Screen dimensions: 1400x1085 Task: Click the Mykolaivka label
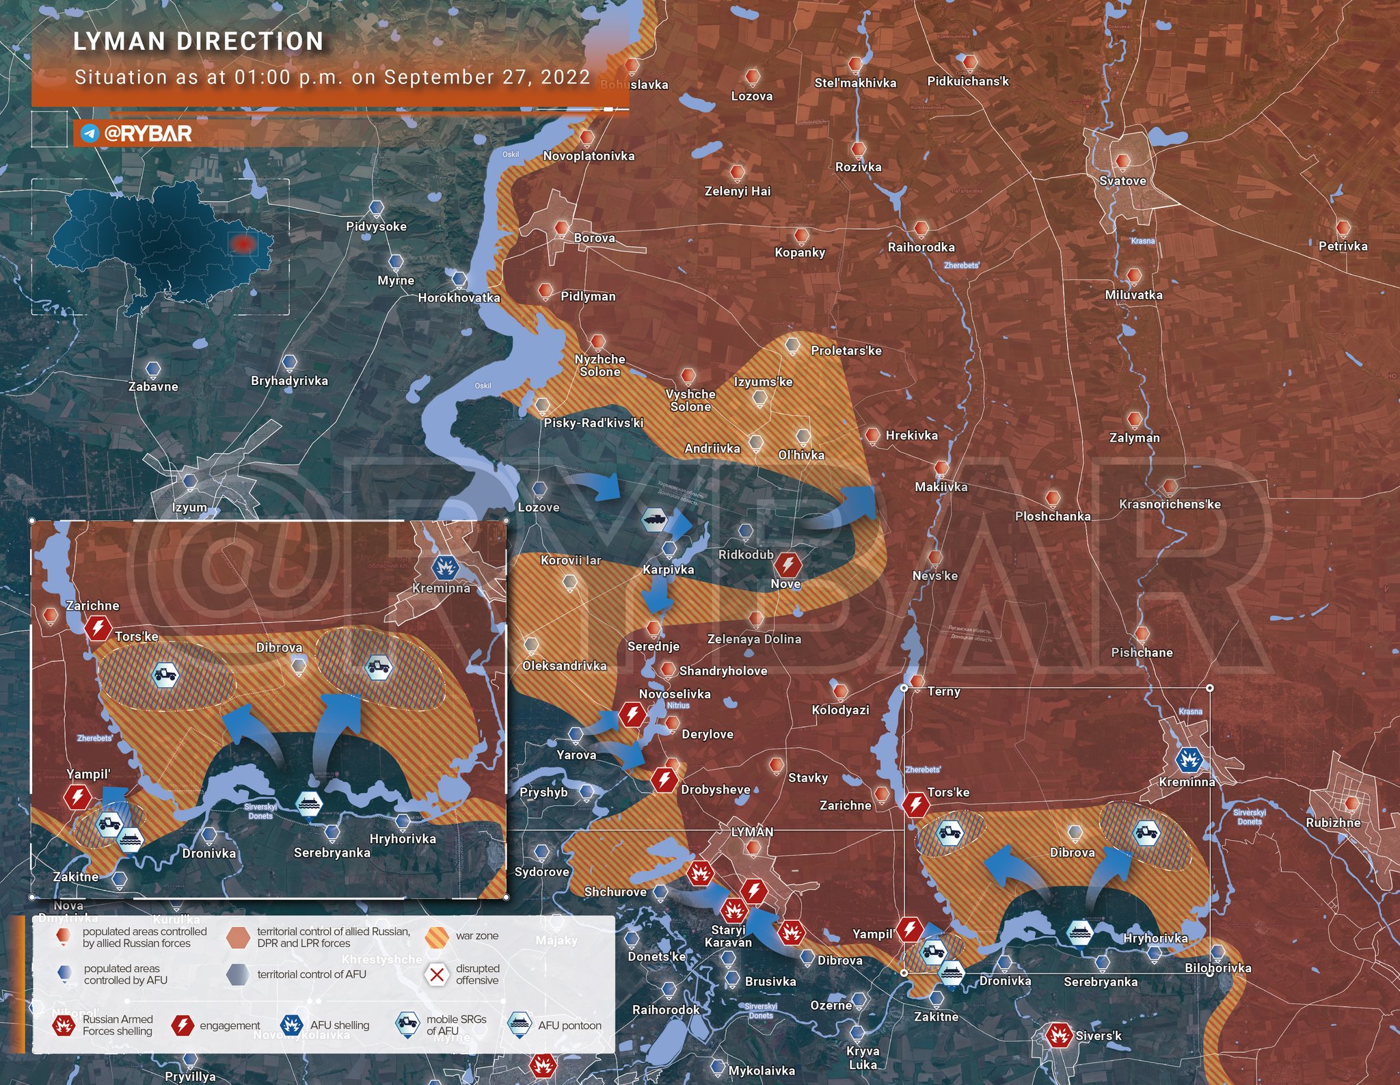coord(762,1071)
